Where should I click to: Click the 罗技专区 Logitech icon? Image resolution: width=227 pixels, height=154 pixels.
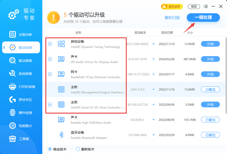point(12,100)
